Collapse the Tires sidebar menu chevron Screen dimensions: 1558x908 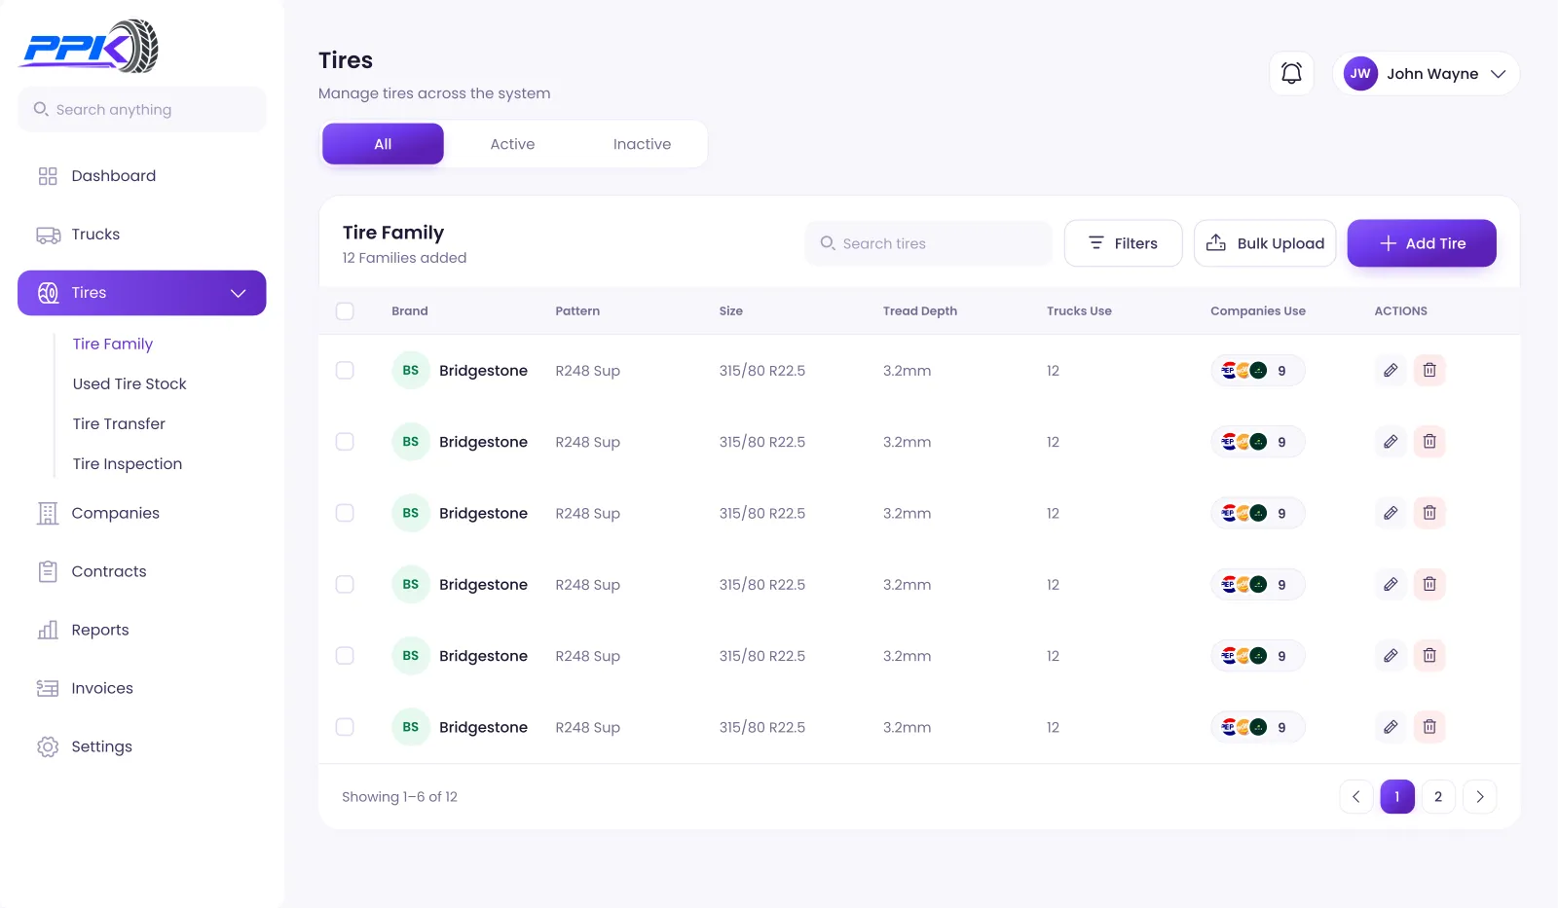[238, 293]
